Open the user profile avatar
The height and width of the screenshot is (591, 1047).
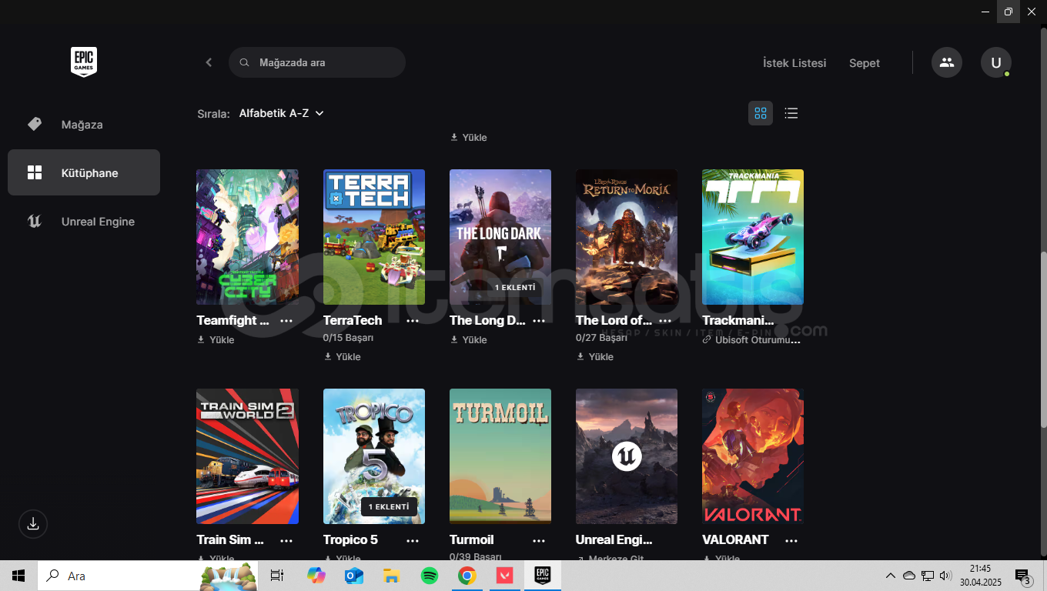pos(995,62)
